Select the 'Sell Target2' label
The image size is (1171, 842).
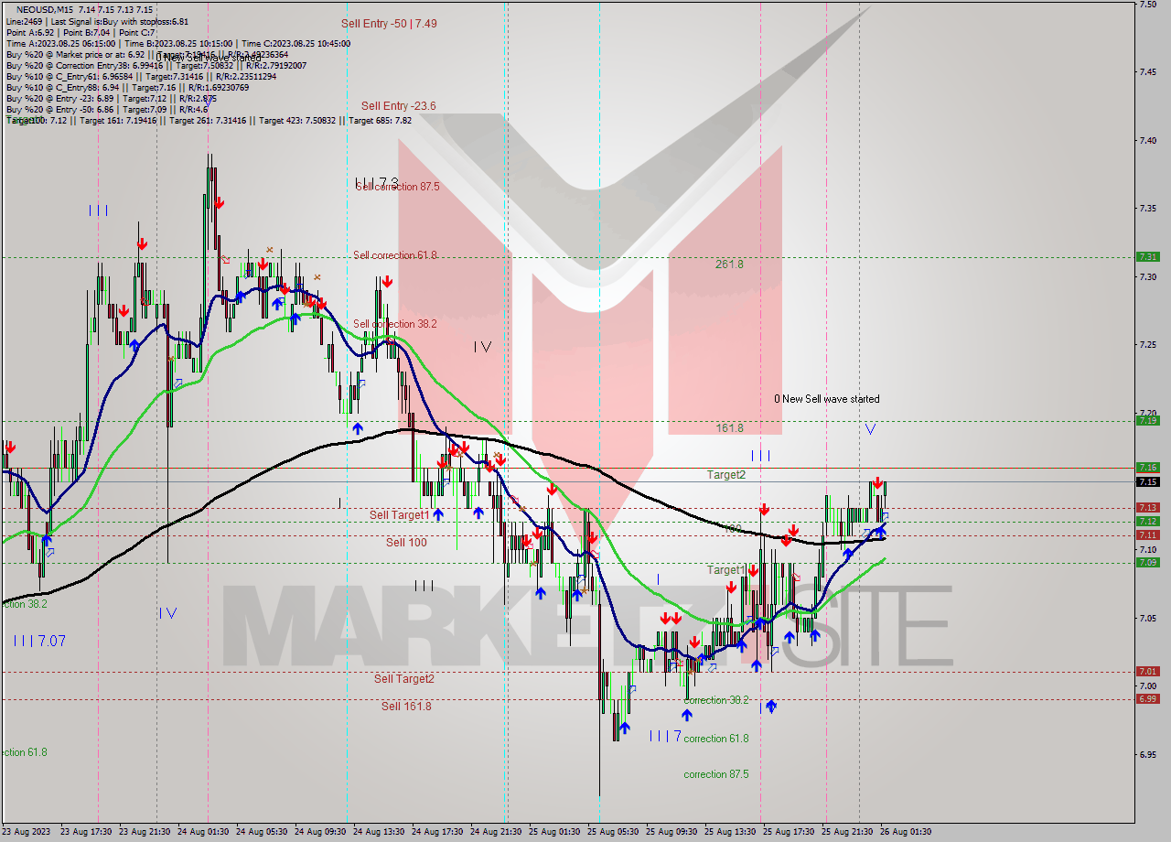pyautogui.click(x=404, y=679)
